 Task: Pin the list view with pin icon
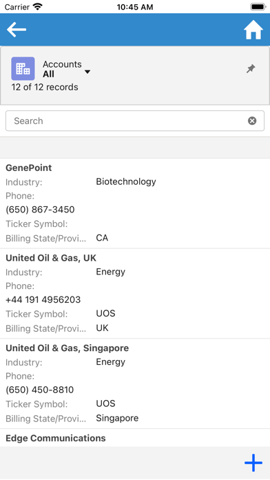(x=251, y=68)
